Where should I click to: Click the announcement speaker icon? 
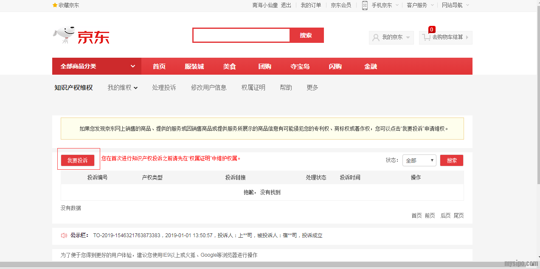64,235
